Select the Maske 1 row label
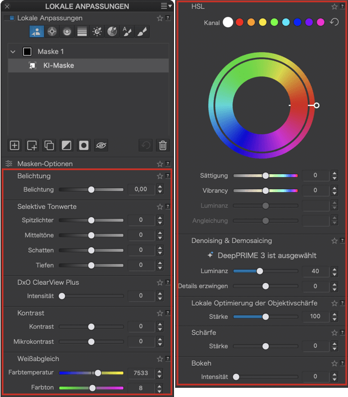Image resolution: width=348 pixels, height=397 pixels. 51,52
